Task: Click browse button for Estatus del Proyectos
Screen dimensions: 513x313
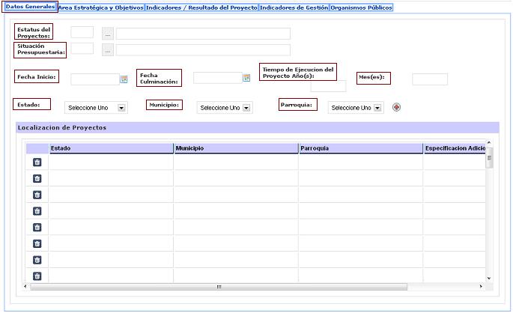Action: [108, 34]
